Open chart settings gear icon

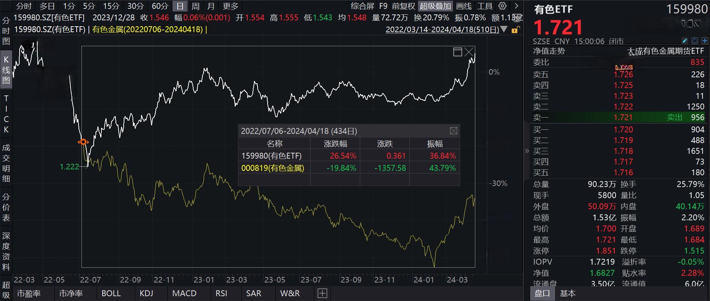tap(502, 6)
